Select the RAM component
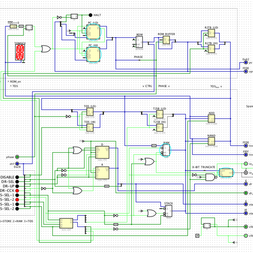Viewport: 253px width, 253px height. point(166,150)
